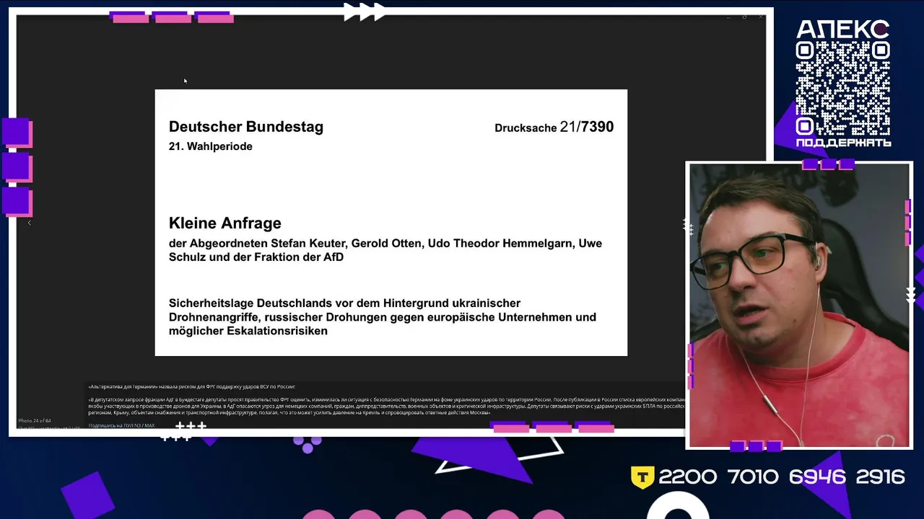Click the "21. Wahlperiode" line

[x=211, y=146]
